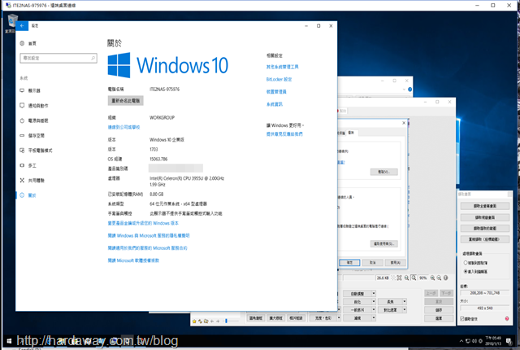Screen dimensions: 520x350
Task: Click the highlighted actual-size magnifier icon
Action: coord(414,278)
